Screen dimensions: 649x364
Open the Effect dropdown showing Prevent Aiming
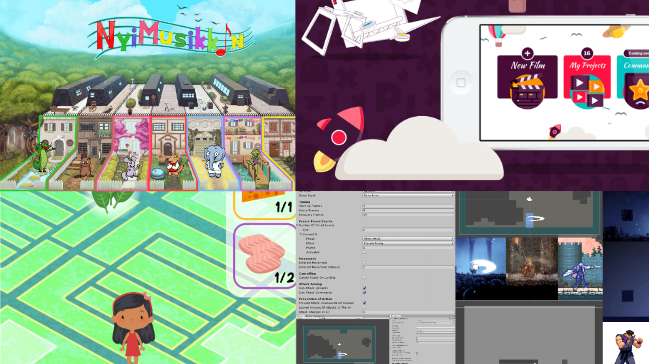tap(408, 243)
